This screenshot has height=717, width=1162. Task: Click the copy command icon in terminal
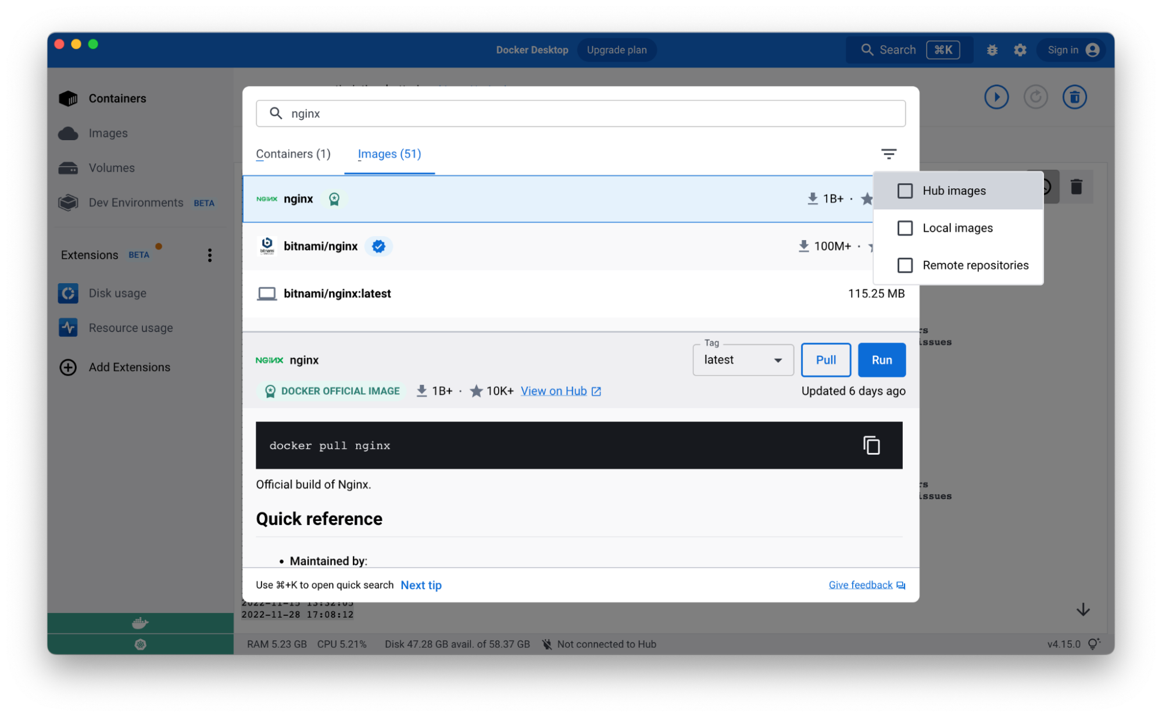873,445
